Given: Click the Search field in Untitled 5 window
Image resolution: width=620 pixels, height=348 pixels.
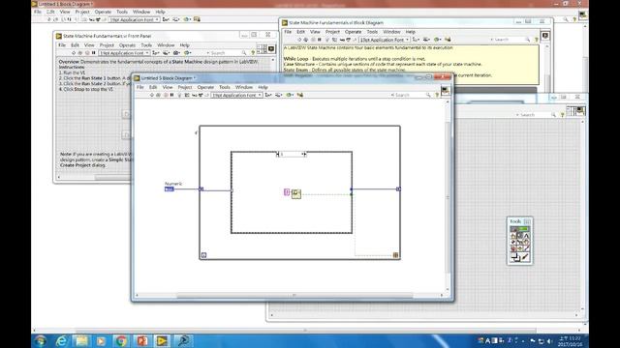Looking at the screenshot, I should click(408, 95).
